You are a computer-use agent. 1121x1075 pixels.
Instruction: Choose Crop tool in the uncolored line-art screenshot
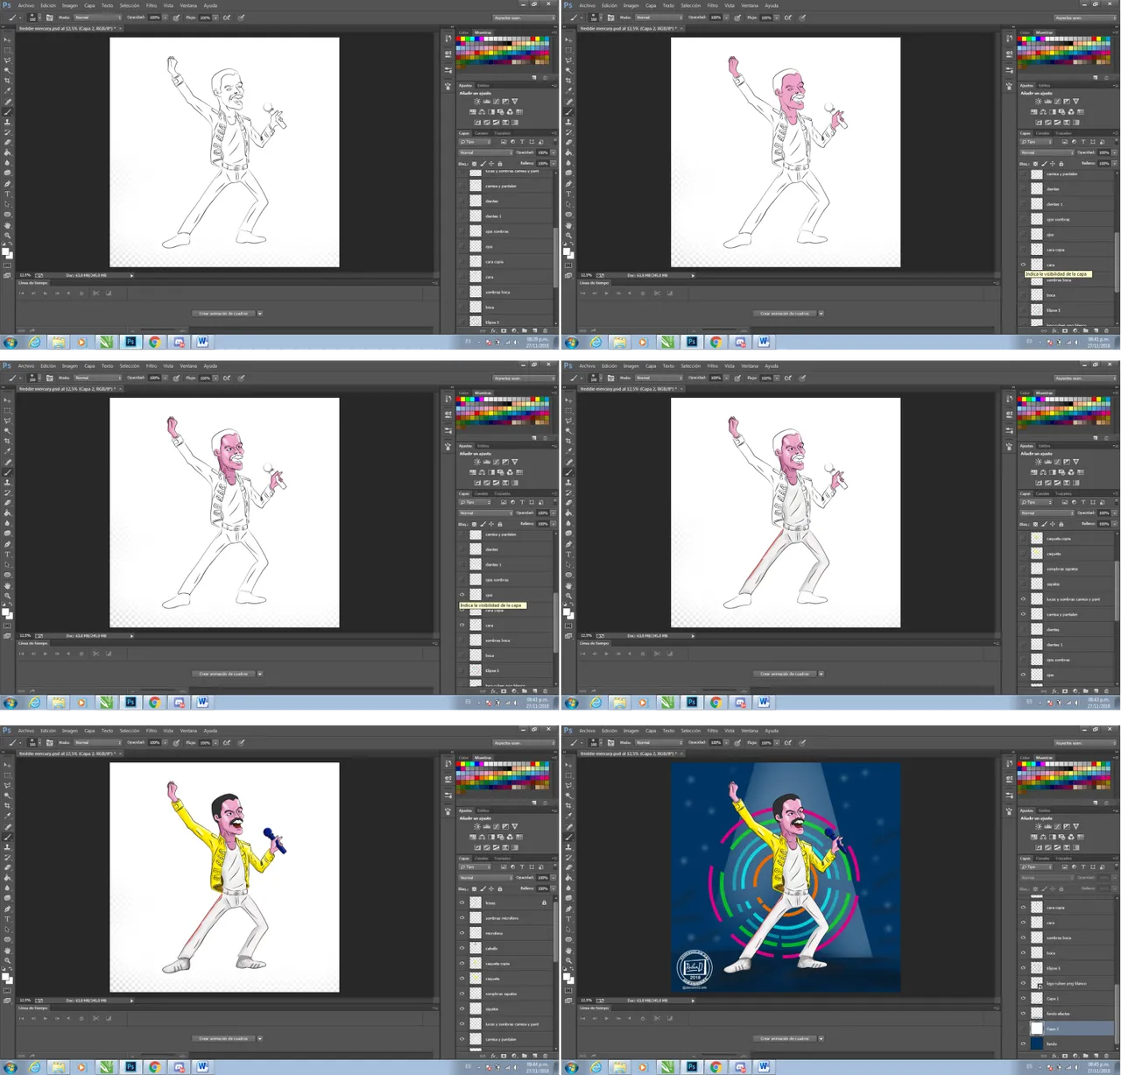[x=7, y=81]
